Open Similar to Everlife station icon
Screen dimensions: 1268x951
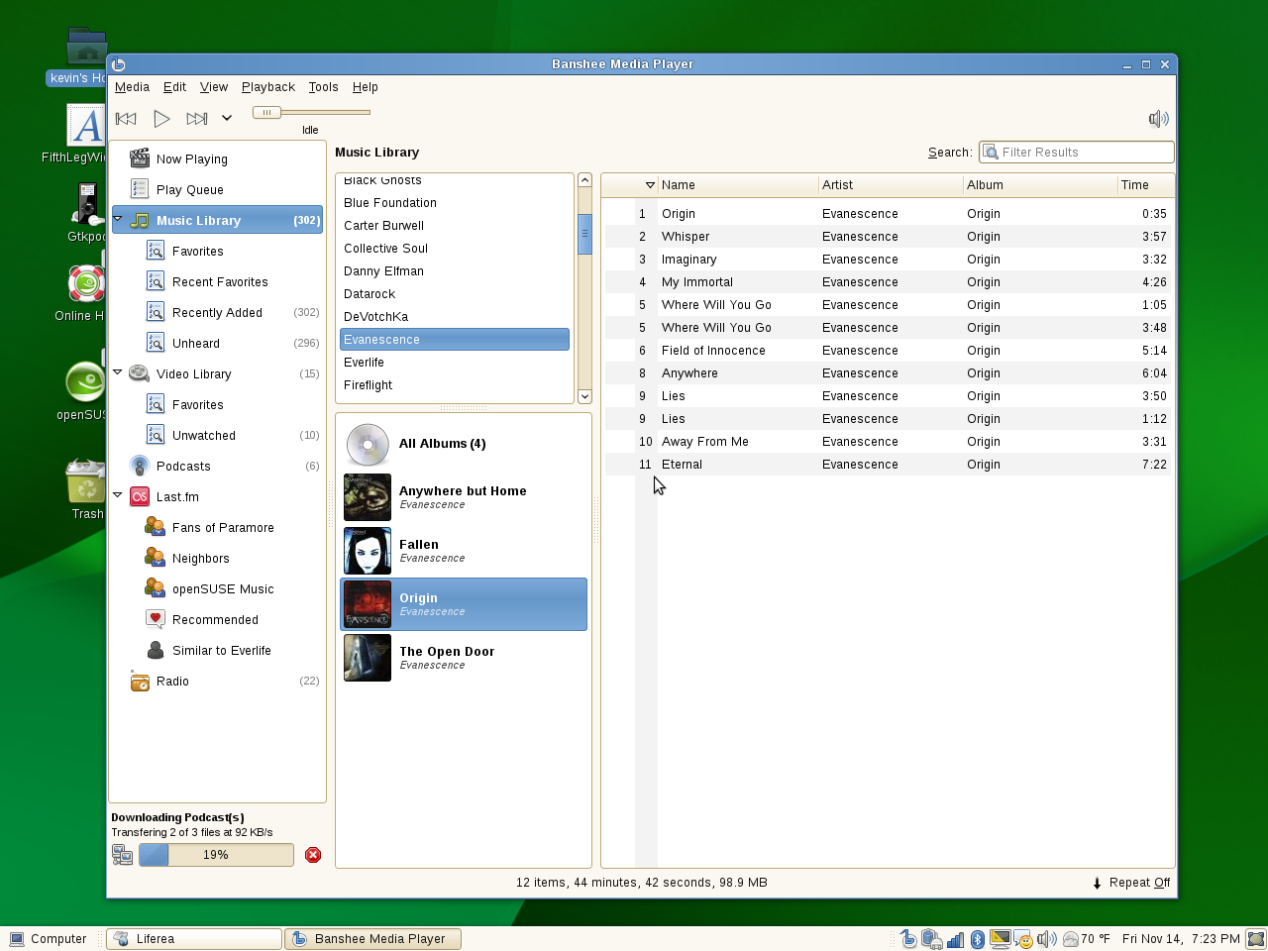pyautogui.click(x=156, y=650)
